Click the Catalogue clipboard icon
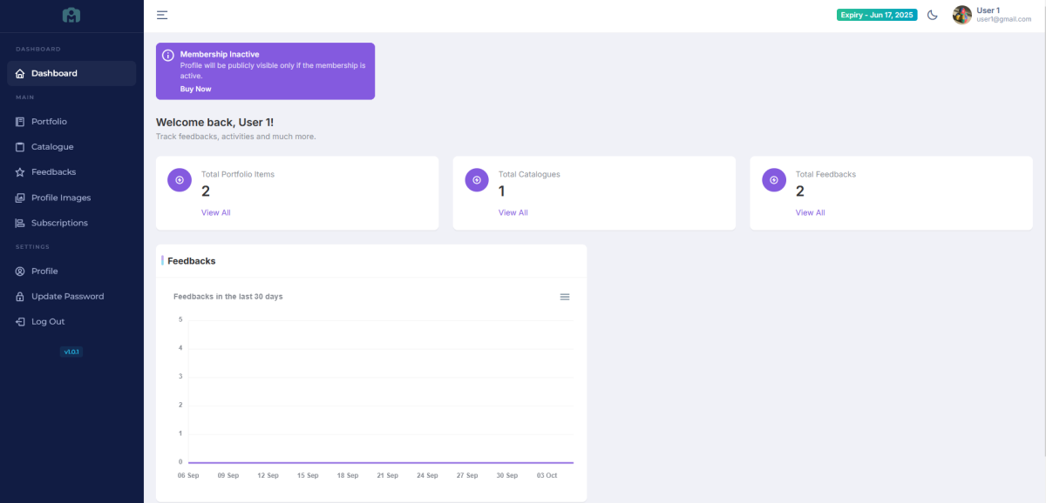1046x503 pixels. [x=20, y=147]
